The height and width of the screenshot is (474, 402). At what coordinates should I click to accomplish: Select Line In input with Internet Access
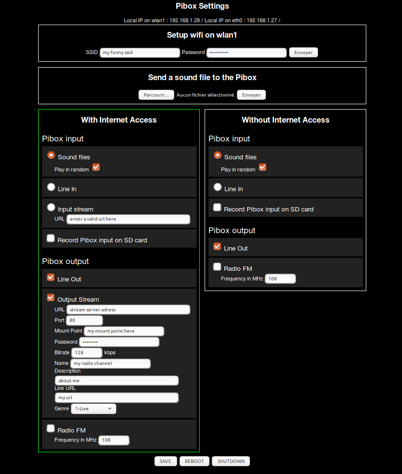pyautogui.click(x=51, y=187)
